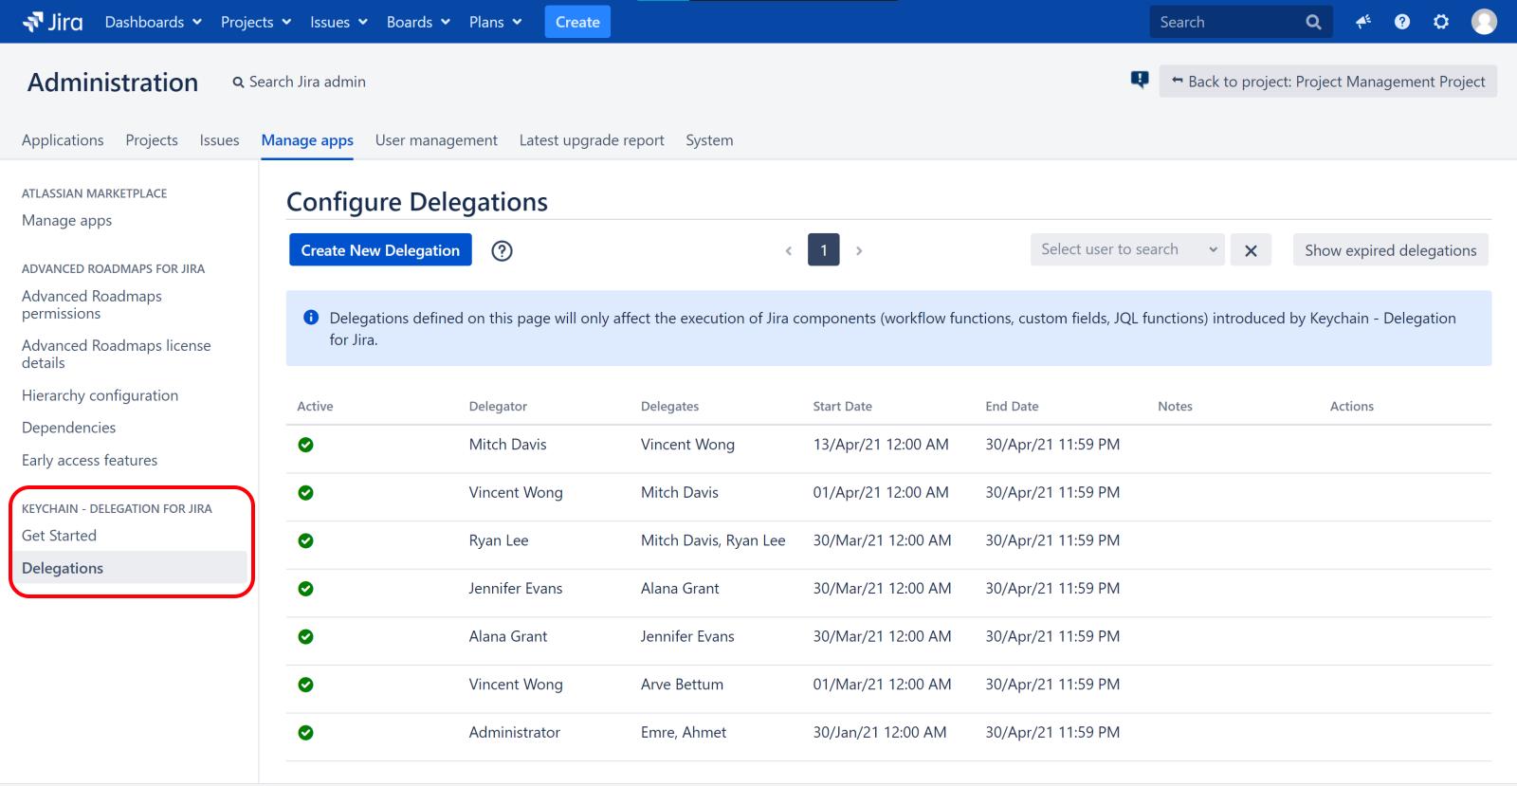Open the help question mark icon in header
This screenshot has height=786, width=1517.
[1402, 22]
